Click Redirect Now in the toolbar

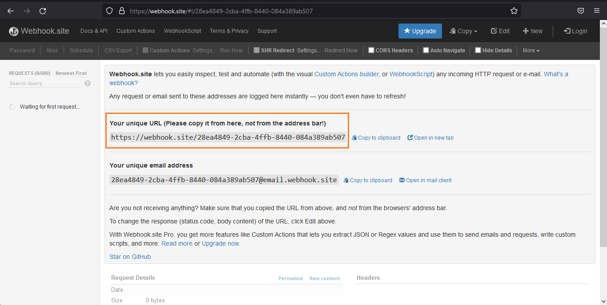pyautogui.click(x=341, y=51)
